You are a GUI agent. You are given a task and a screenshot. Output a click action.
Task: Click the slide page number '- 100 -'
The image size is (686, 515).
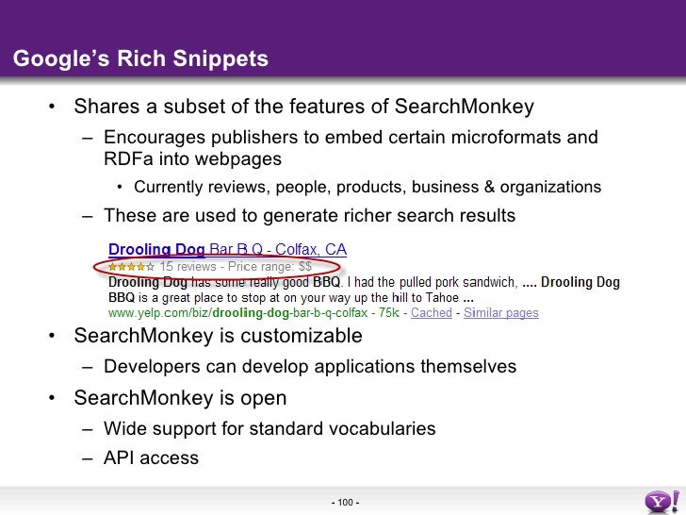345,503
